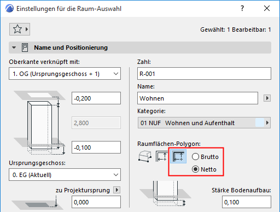Edit the elevation to project origin 0,000
This screenshot has width=280, height=212.
point(96,202)
